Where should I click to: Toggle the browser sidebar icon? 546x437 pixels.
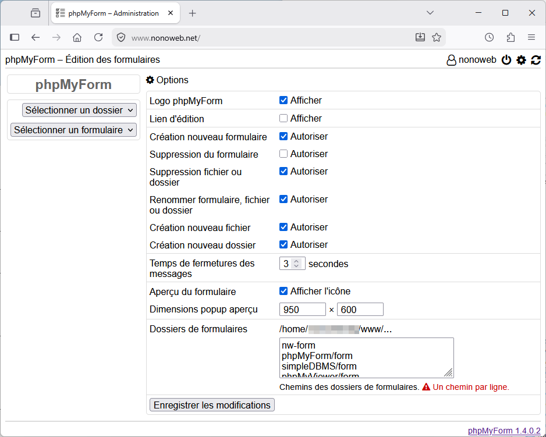pyautogui.click(x=15, y=37)
